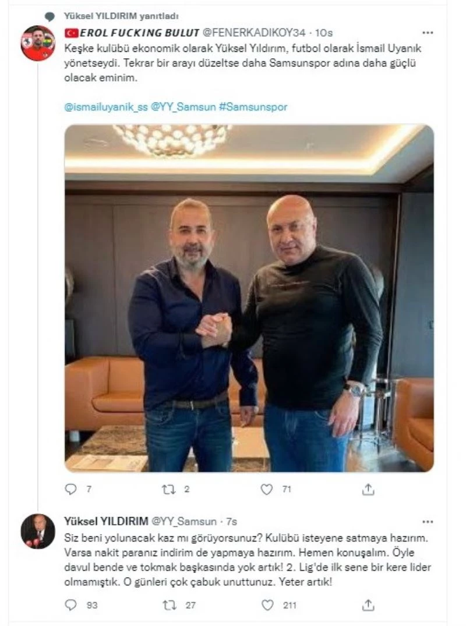Reply to Erol Bulut's tweet
Screen dimensions: 466x626
(70, 490)
